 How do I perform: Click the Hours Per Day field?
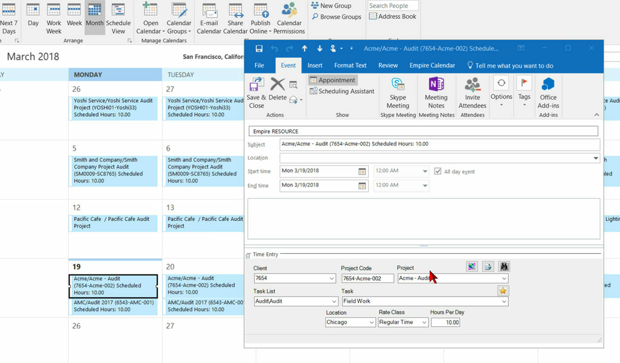(x=445, y=322)
